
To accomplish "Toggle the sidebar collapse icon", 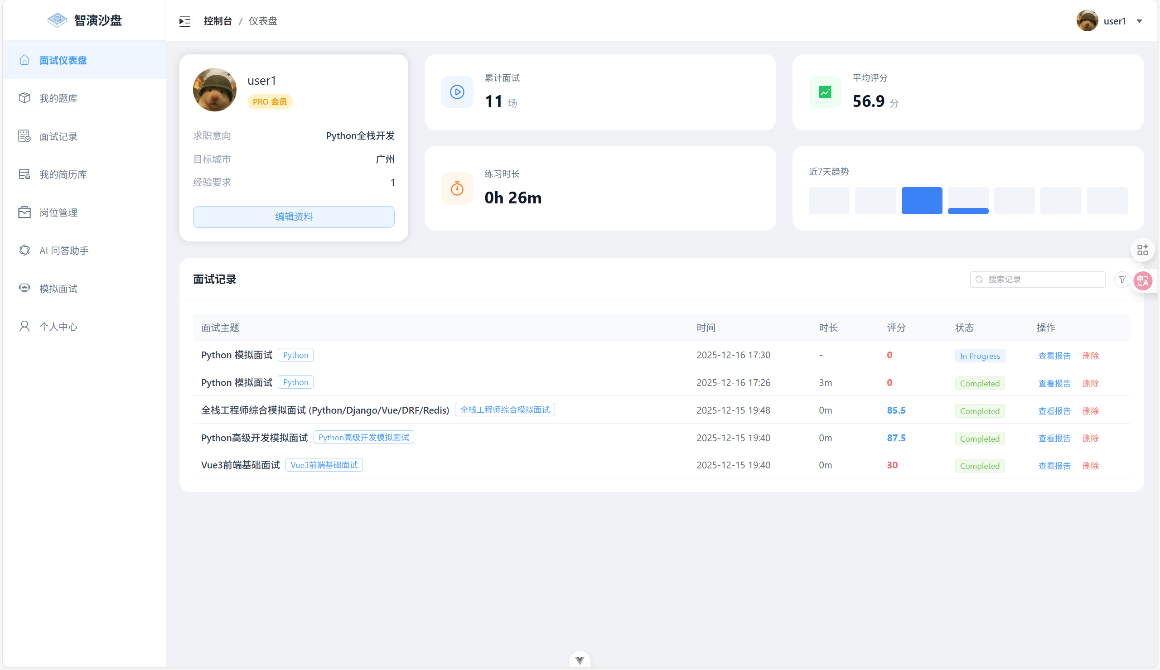I will pos(184,21).
